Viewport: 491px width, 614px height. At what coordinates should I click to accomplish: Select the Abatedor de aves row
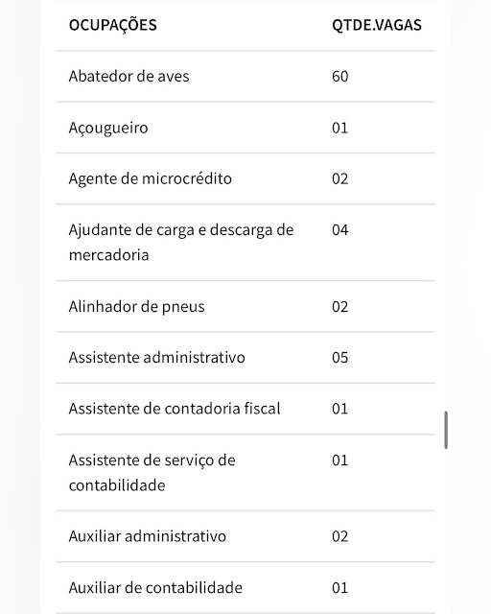click(245, 77)
